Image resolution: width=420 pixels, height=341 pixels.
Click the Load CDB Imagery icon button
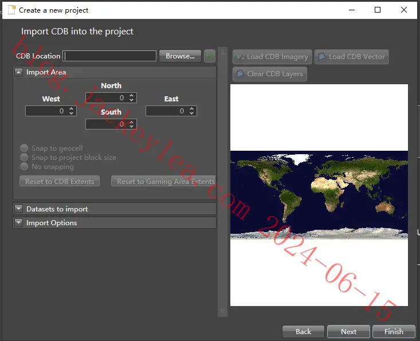point(272,57)
